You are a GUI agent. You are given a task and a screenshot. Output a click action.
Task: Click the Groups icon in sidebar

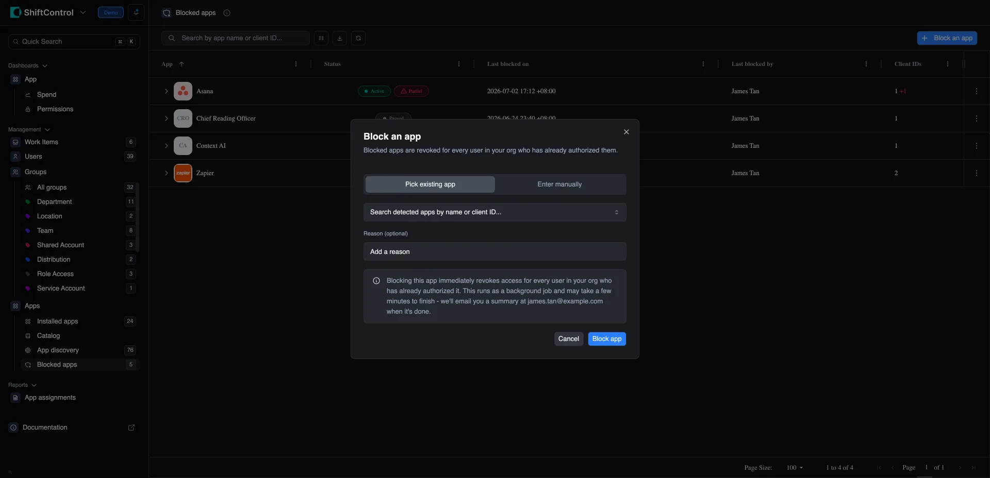(15, 172)
